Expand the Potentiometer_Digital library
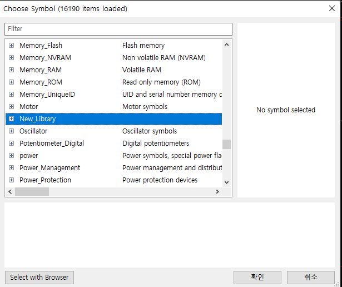This screenshot has height=287, width=342. [x=11, y=143]
